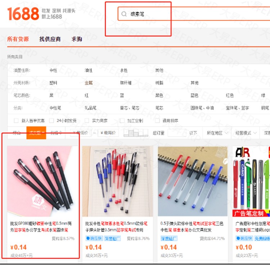Open the GP380 磨砂碳素中性笔 product title
The height and width of the screenshot is (270, 270).
coord(41,226)
